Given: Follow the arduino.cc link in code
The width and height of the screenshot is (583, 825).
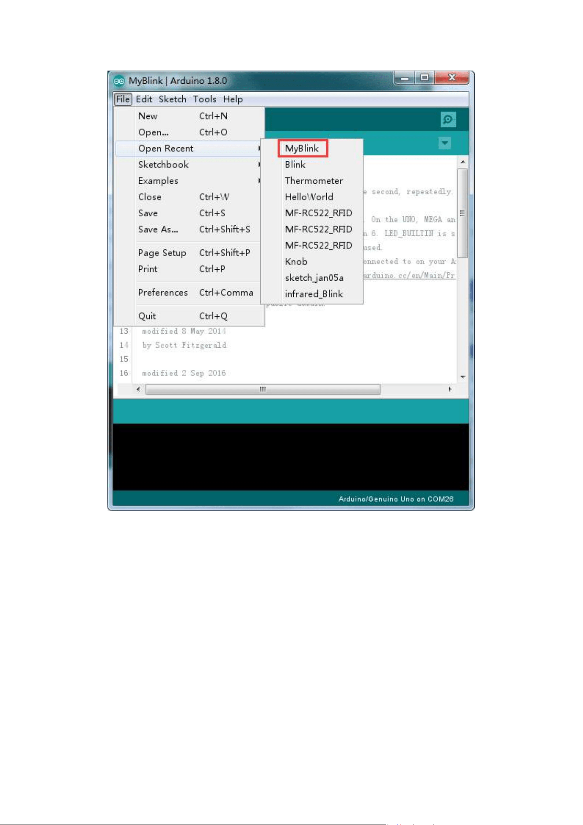Looking at the screenshot, I should [x=410, y=275].
